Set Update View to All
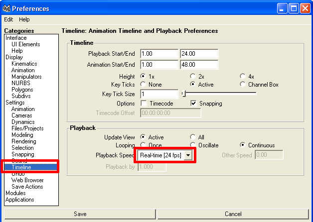The height and width of the screenshot is (222, 313). pos(193,137)
